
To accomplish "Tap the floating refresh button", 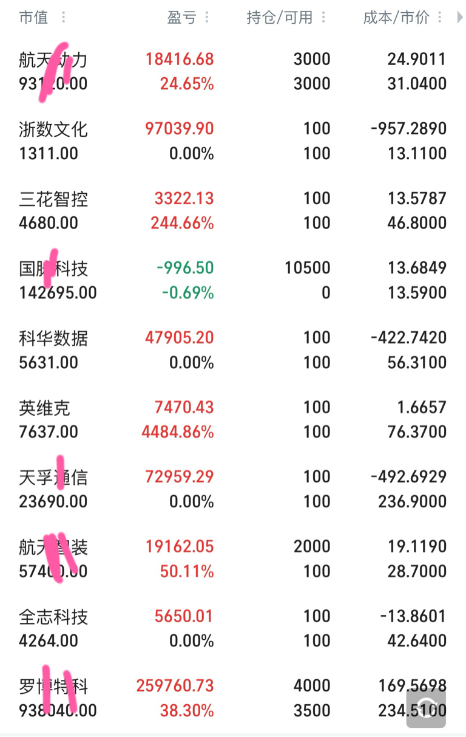I will (426, 708).
